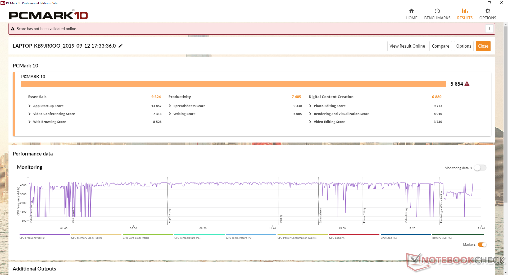Click the result Options button
The height and width of the screenshot is (275, 508).
[464, 46]
